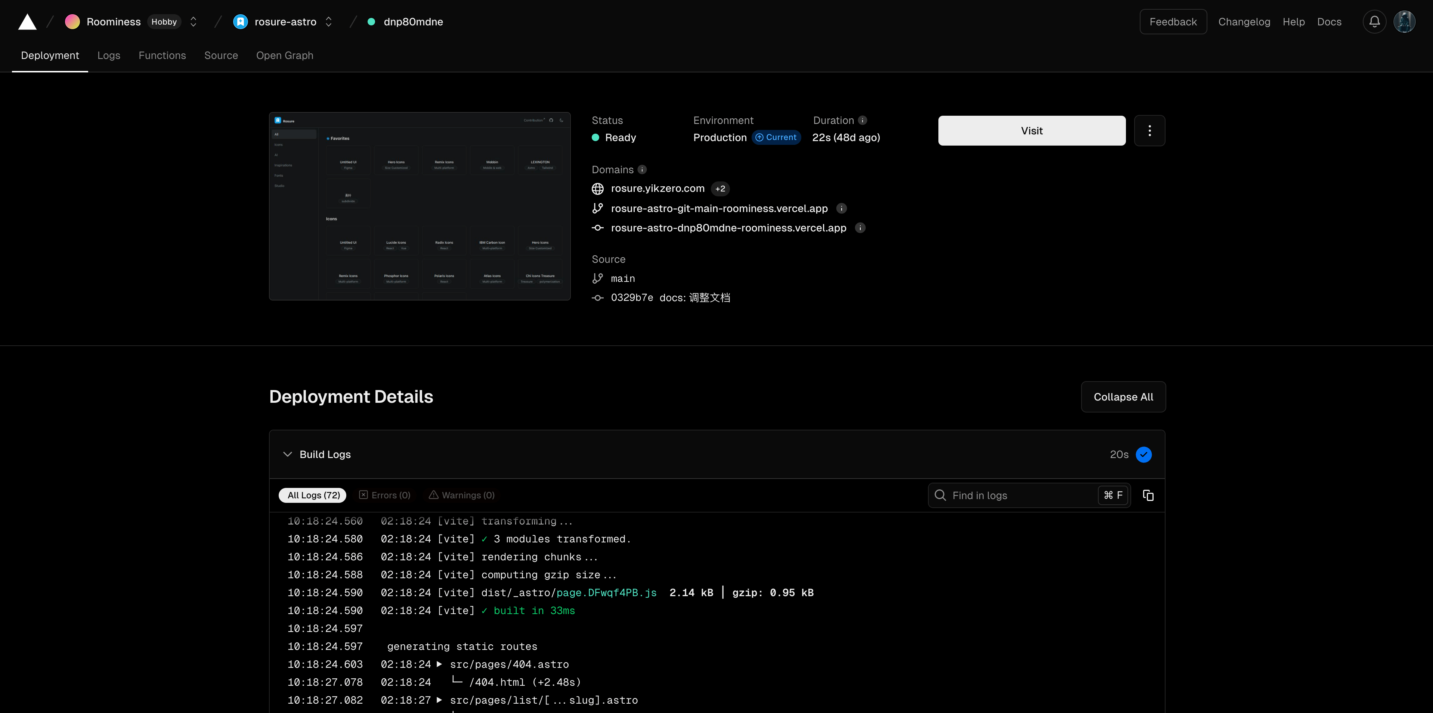Click the Visit deployment button
This screenshot has height=713, width=1433.
point(1031,130)
